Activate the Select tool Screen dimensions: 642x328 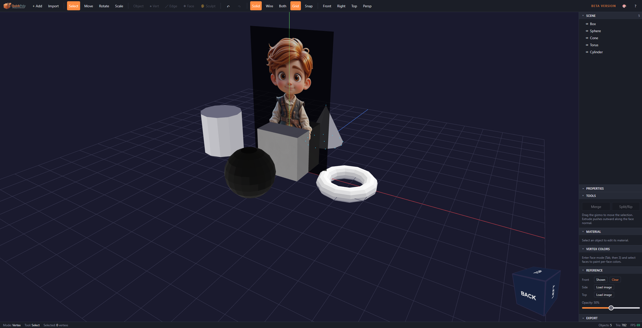[73, 6]
